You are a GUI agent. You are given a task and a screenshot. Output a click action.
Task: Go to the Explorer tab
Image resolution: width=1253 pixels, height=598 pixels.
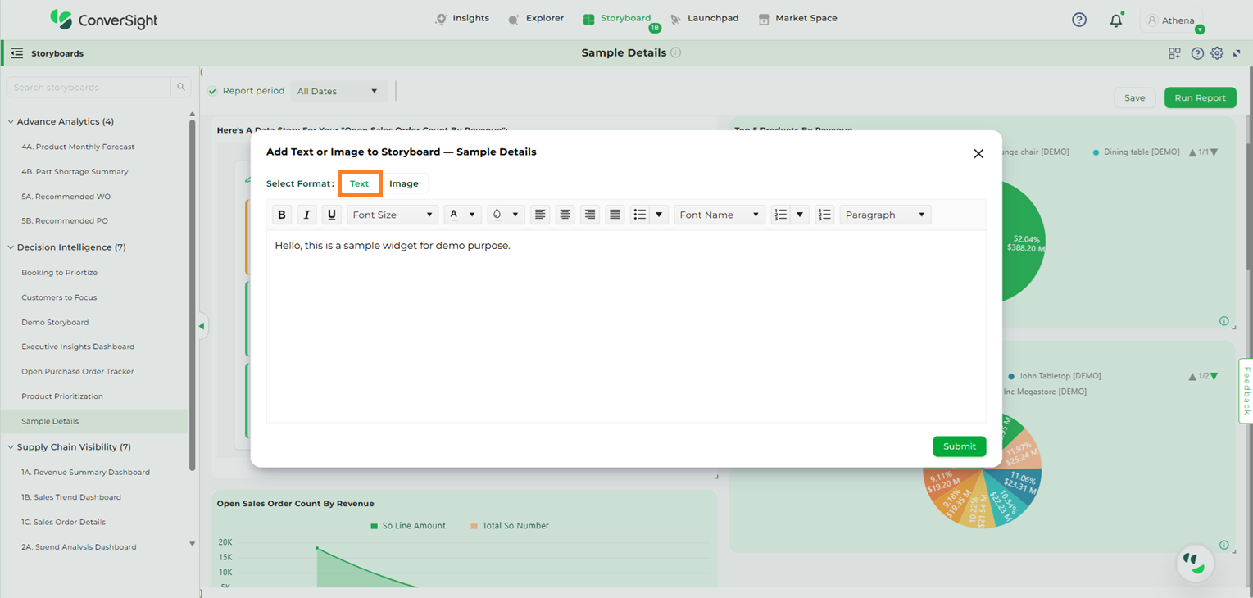click(536, 18)
